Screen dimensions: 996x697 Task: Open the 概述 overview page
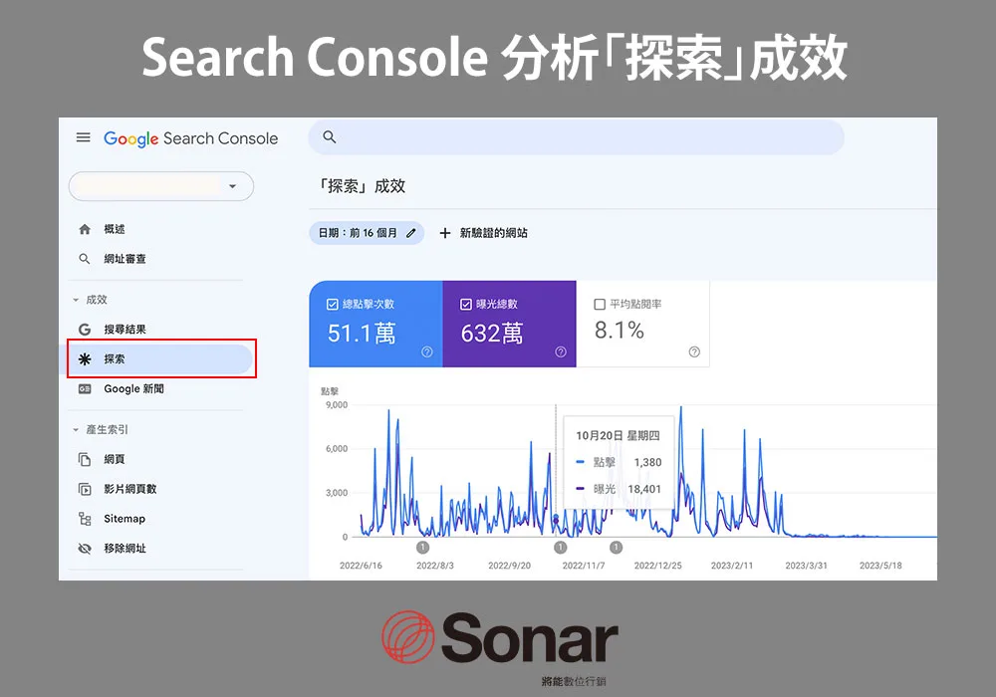coord(115,229)
